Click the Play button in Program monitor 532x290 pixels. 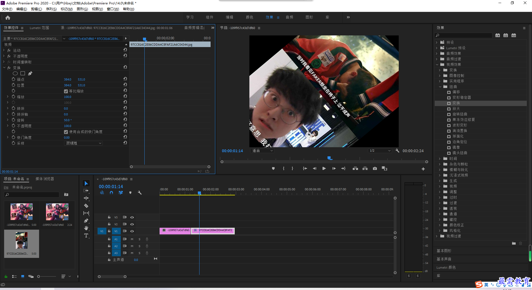pos(324,169)
